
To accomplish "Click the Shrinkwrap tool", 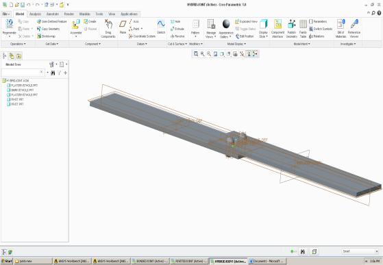I will [x=47, y=36].
